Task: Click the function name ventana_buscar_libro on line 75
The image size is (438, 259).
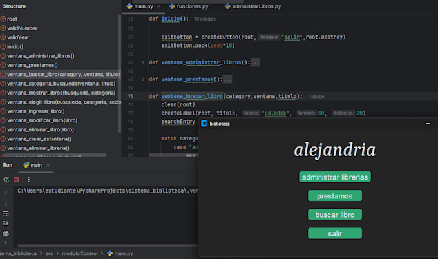Action: coord(192,96)
